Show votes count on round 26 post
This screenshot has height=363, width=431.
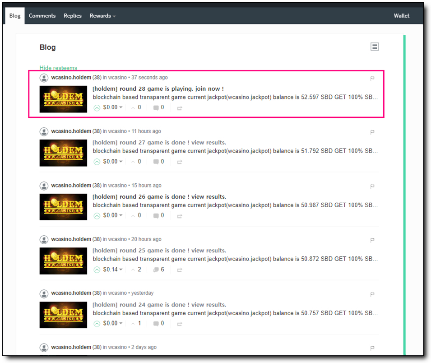[136, 215]
